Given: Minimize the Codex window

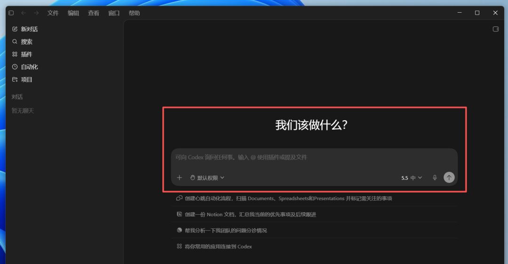Looking at the screenshot, I should (460, 13).
